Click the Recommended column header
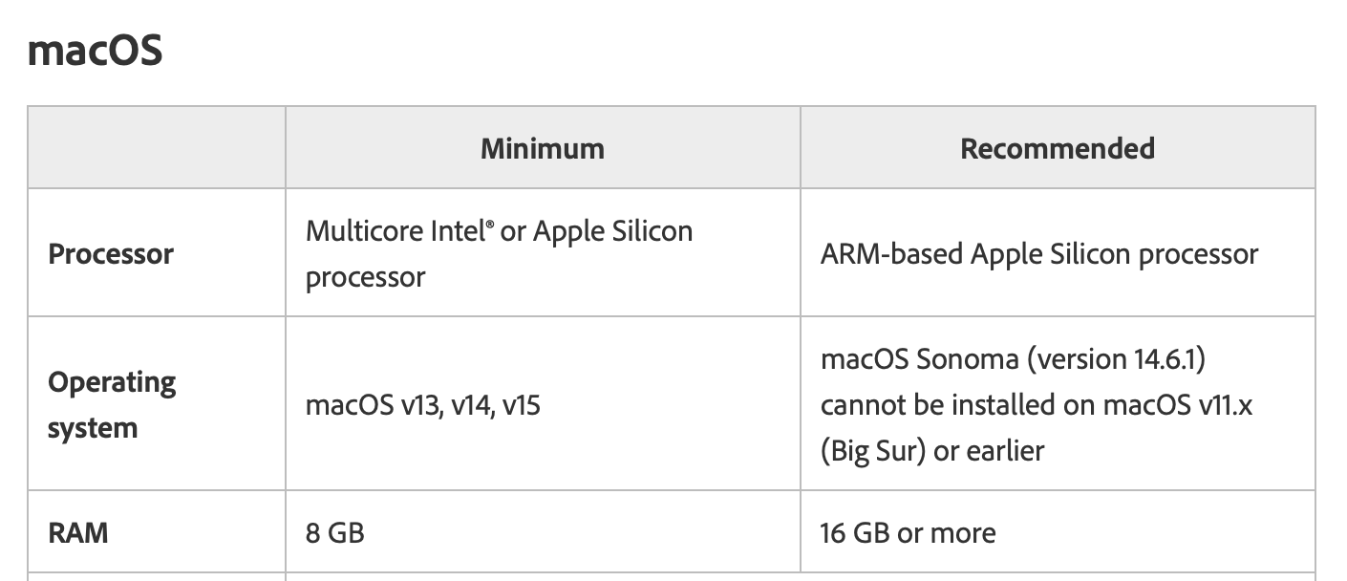Image resolution: width=1347 pixels, height=581 pixels. point(1057,148)
